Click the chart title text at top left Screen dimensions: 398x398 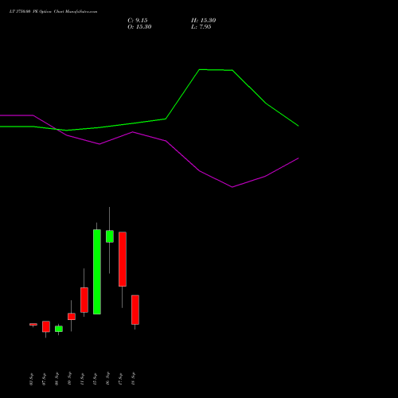point(53,12)
